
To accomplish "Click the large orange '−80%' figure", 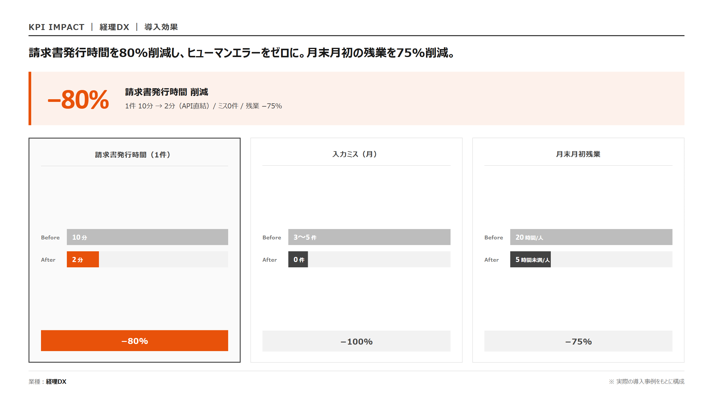I will click(78, 100).
